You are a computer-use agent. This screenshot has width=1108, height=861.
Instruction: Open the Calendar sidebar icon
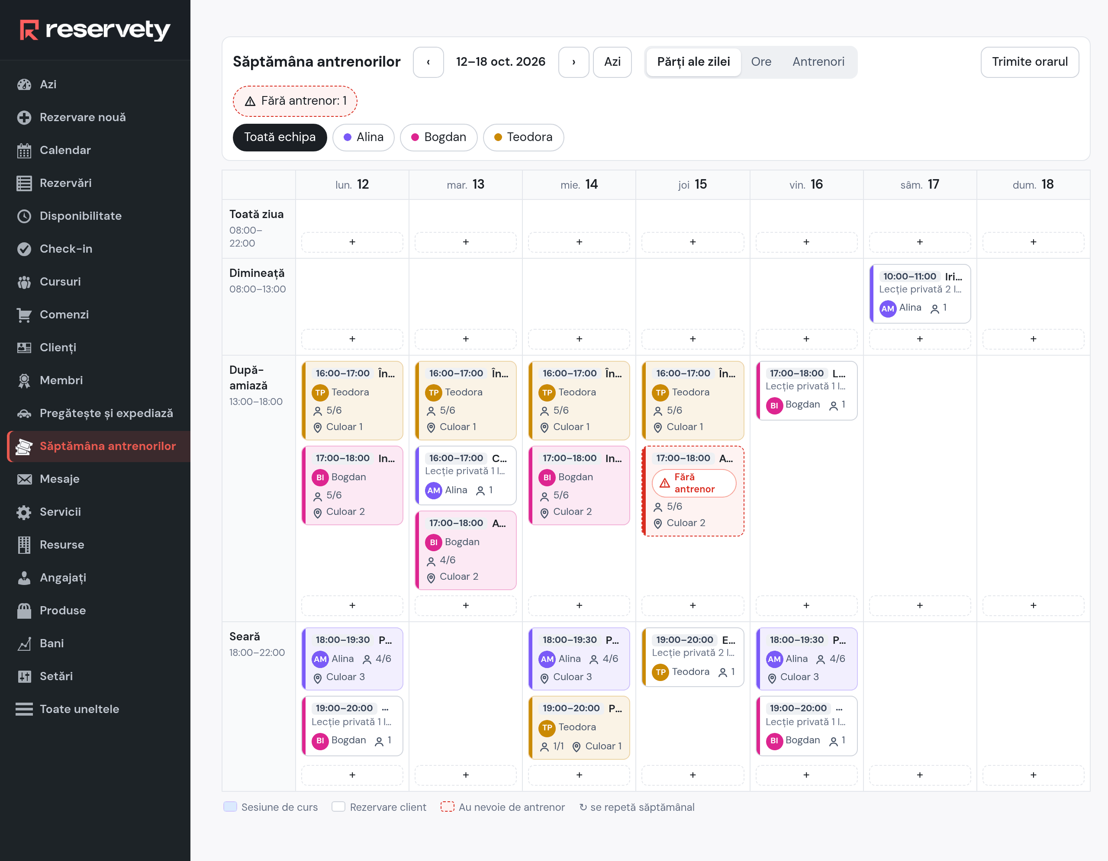pos(24,150)
